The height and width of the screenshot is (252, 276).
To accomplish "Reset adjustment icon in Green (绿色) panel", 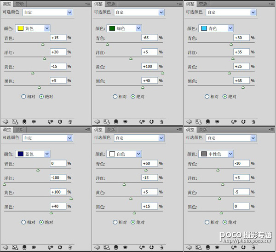I will (151, 121).
